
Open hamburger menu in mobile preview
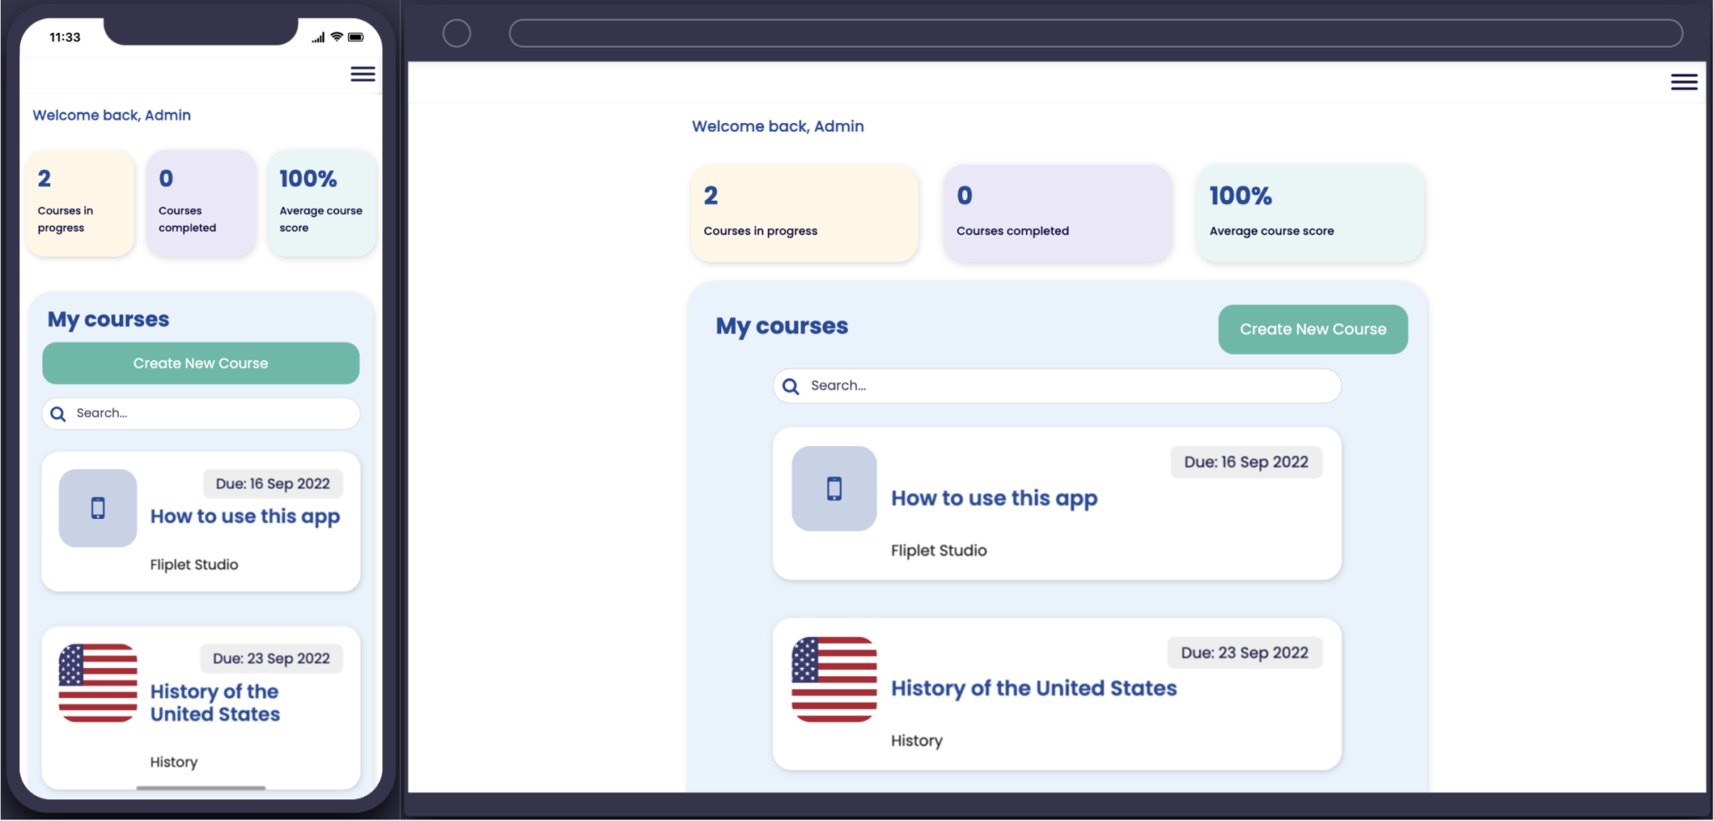click(x=362, y=74)
